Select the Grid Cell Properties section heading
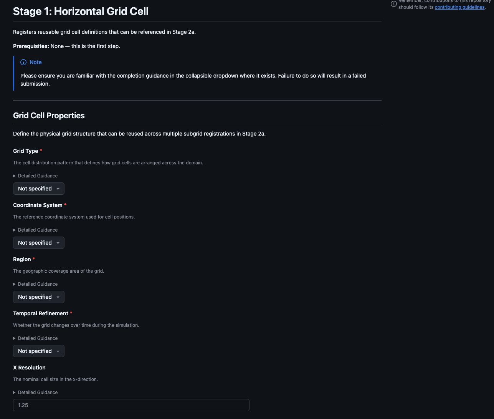494x419 pixels. tap(49, 116)
